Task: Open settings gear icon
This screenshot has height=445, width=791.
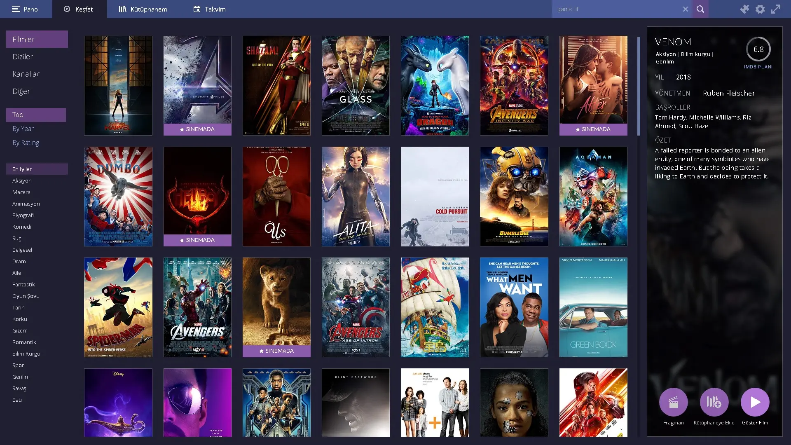Action: (760, 9)
